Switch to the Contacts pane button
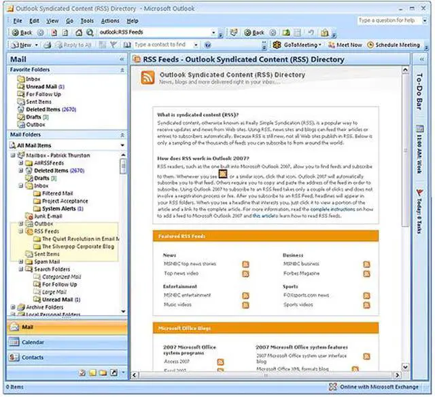 coord(67,358)
